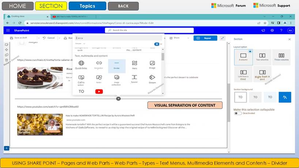The width and height of the screenshot is (299, 168).
Task: Open the SharePoint app launcher grid
Action: [8, 30]
